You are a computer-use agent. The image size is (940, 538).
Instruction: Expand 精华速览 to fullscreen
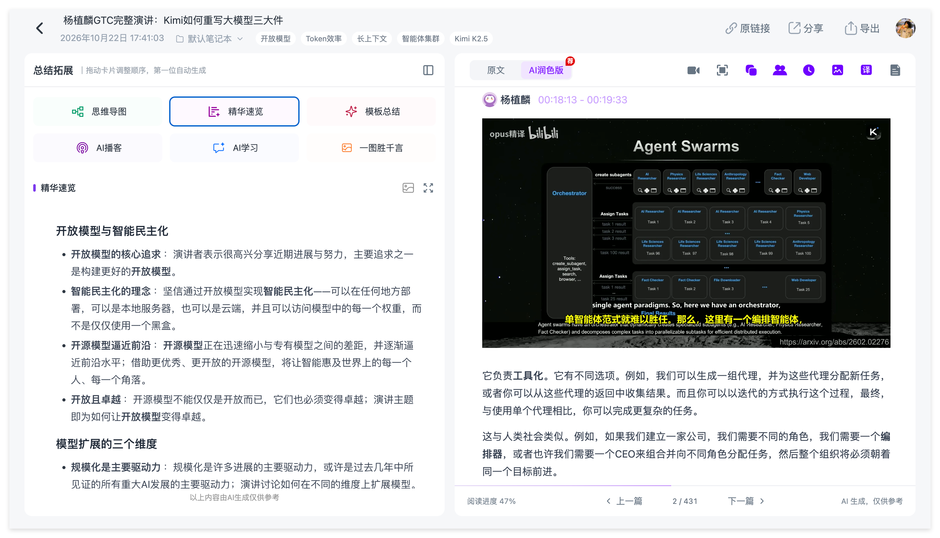(x=428, y=188)
